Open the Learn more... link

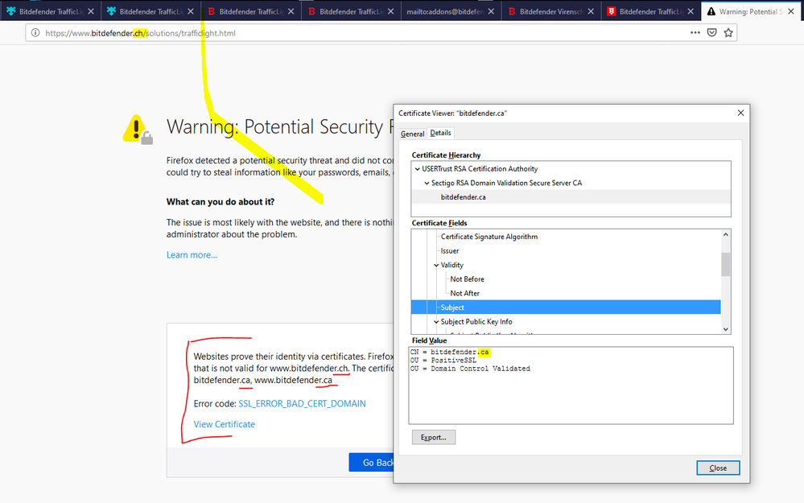192,255
